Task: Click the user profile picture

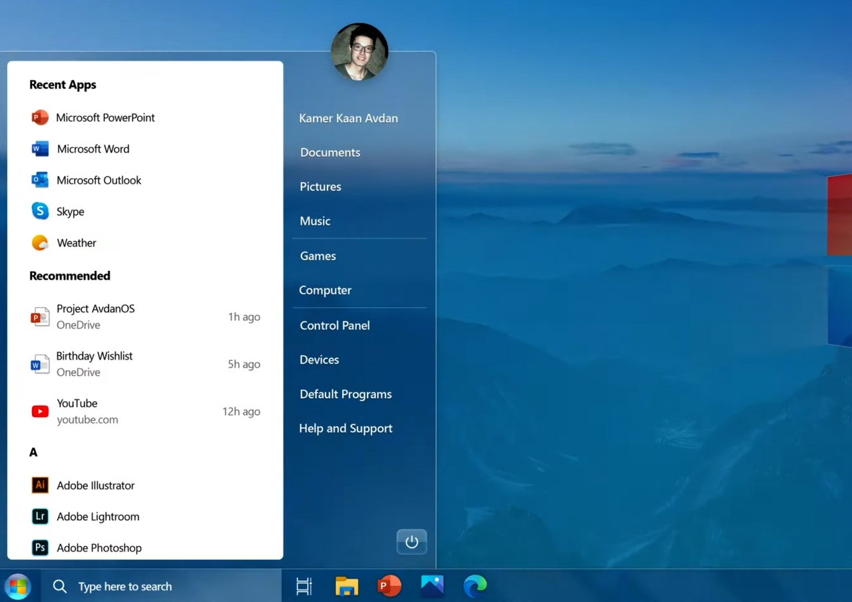Action: coord(359,52)
